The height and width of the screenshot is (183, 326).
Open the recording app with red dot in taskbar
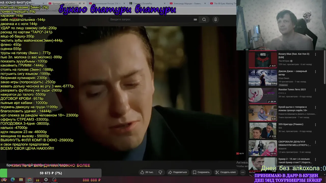pyautogui.click(x=54, y=180)
